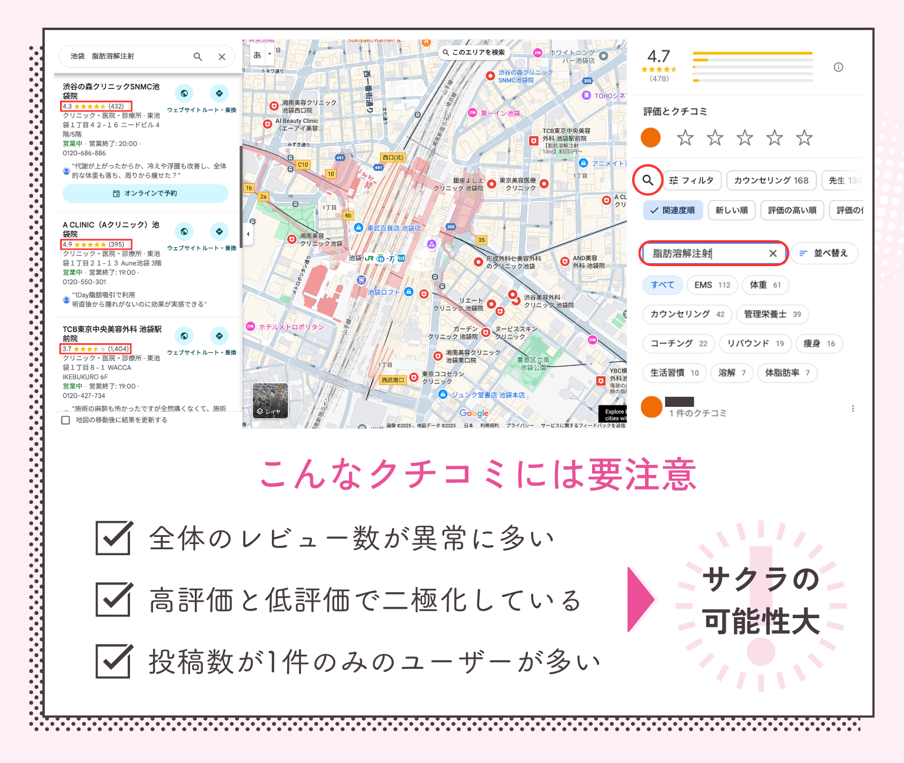The image size is (904, 763).
Task: Filter reviews by 先生 chip
Action: (x=842, y=180)
